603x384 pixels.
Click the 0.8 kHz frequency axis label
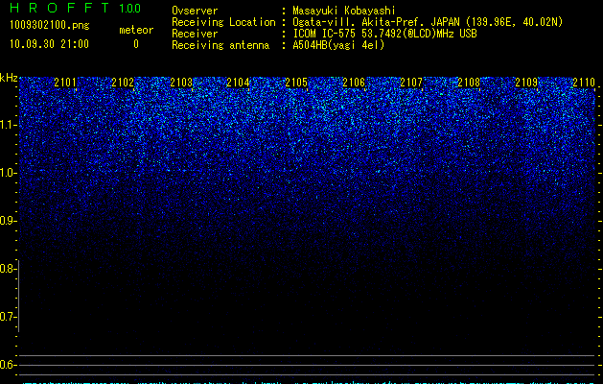9,269
